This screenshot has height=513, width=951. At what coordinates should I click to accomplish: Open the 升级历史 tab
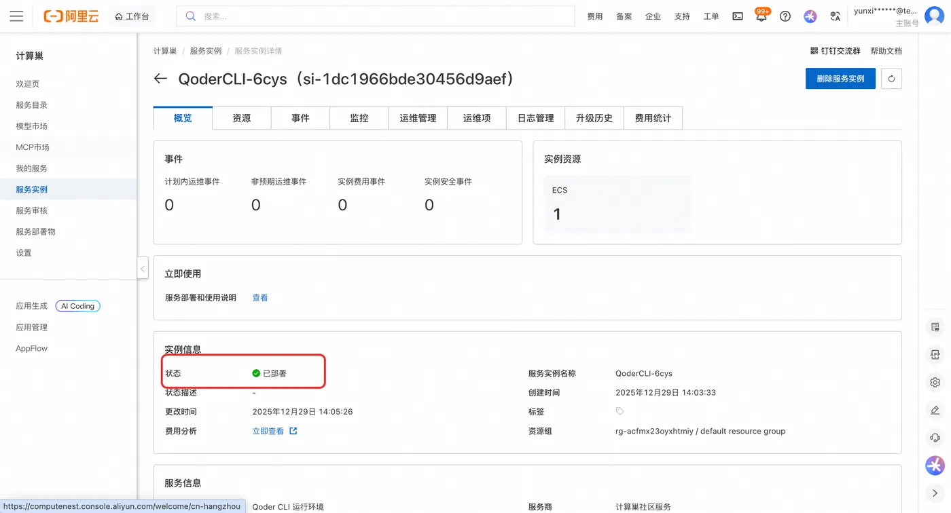[594, 118]
